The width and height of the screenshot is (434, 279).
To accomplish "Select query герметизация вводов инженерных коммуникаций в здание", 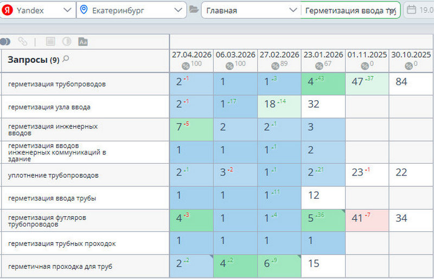I will (x=57, y=152).
